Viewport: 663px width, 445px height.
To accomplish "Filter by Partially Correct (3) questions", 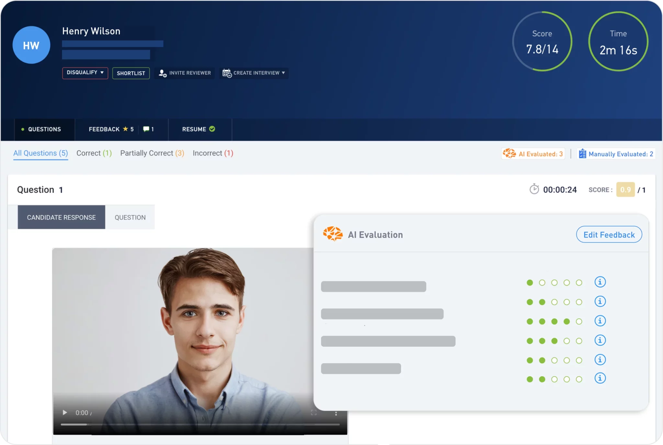I will pyautogui.click(x=152, y=153).
